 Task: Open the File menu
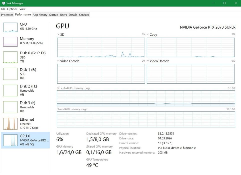(3, 9)
